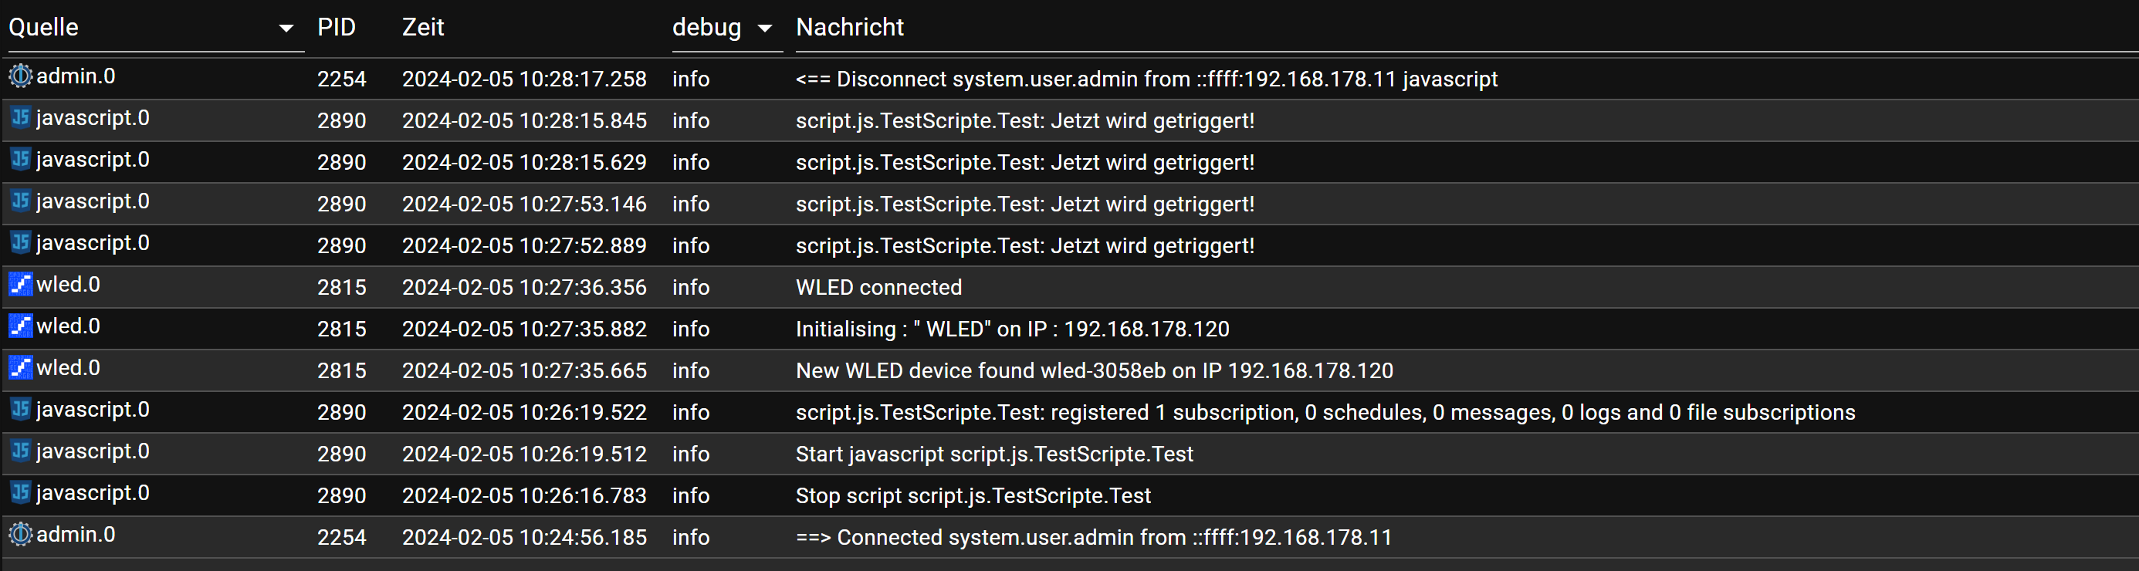This screenshot has height=571, width=2139.
Task: Open the Quelle source filter dropdown
Action: pos(155,29)
